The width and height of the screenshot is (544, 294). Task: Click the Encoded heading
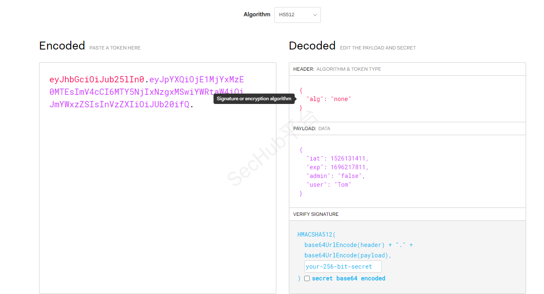coord(62,46)
